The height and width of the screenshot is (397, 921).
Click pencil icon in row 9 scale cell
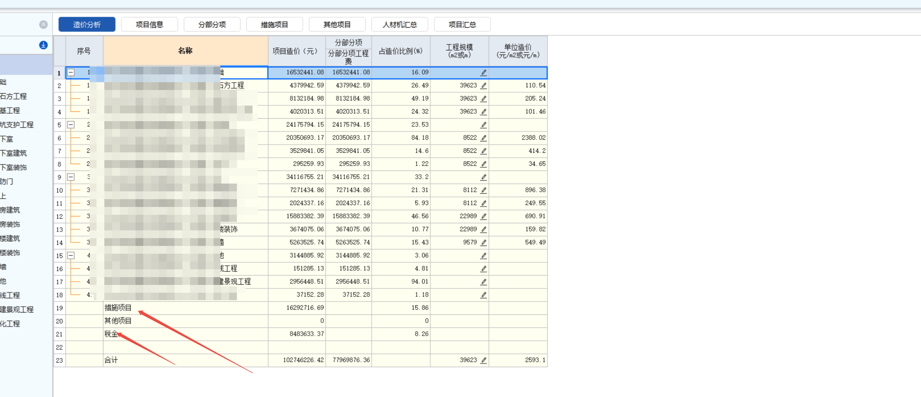coord(483,177)
